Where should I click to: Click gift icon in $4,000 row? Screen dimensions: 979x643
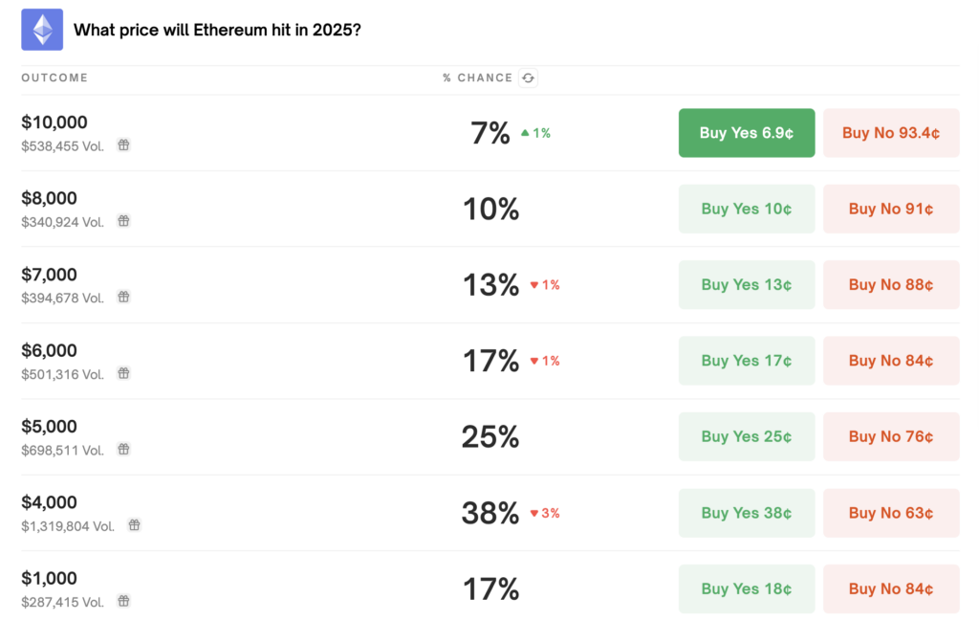click(x=135, y=525)
